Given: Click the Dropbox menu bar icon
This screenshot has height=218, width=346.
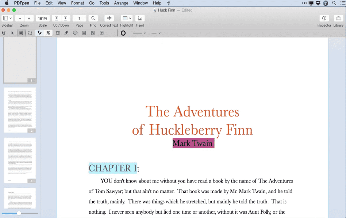Looking at the screenshot, I should [318, 3].
